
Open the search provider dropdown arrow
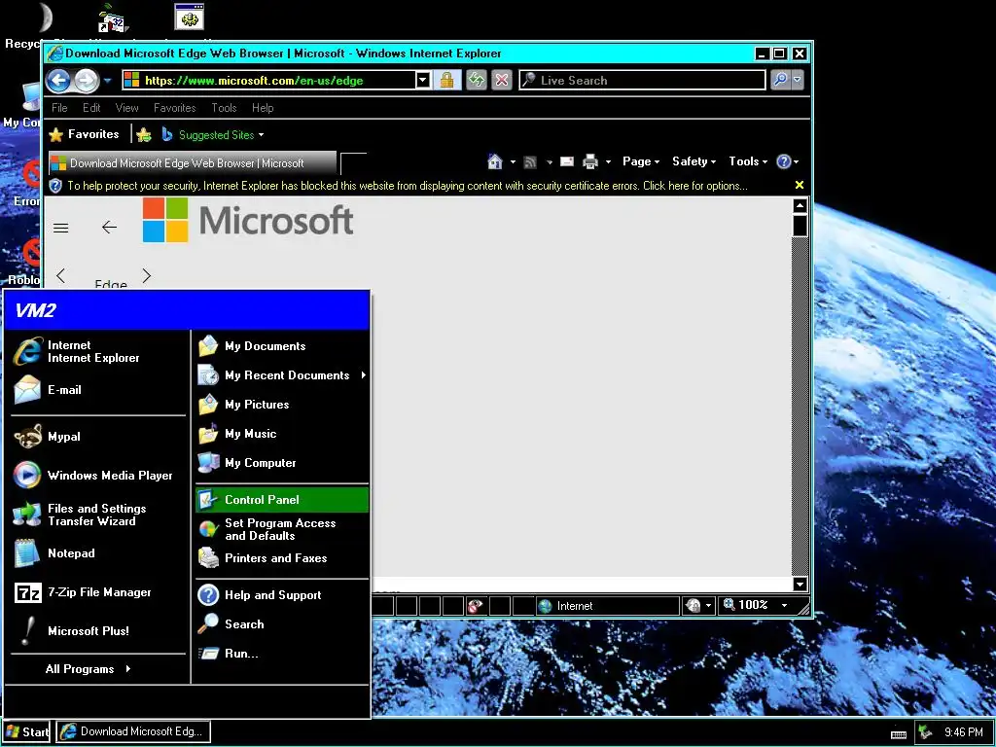[798, 80]
